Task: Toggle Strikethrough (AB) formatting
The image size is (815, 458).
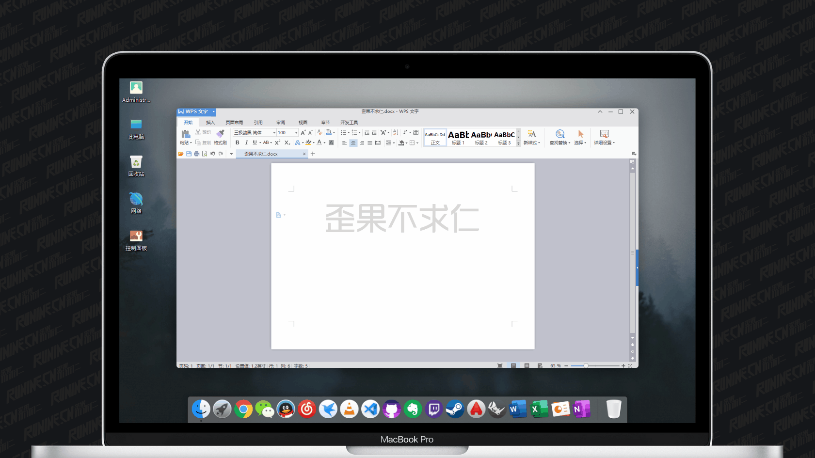Action: point(266,142)
